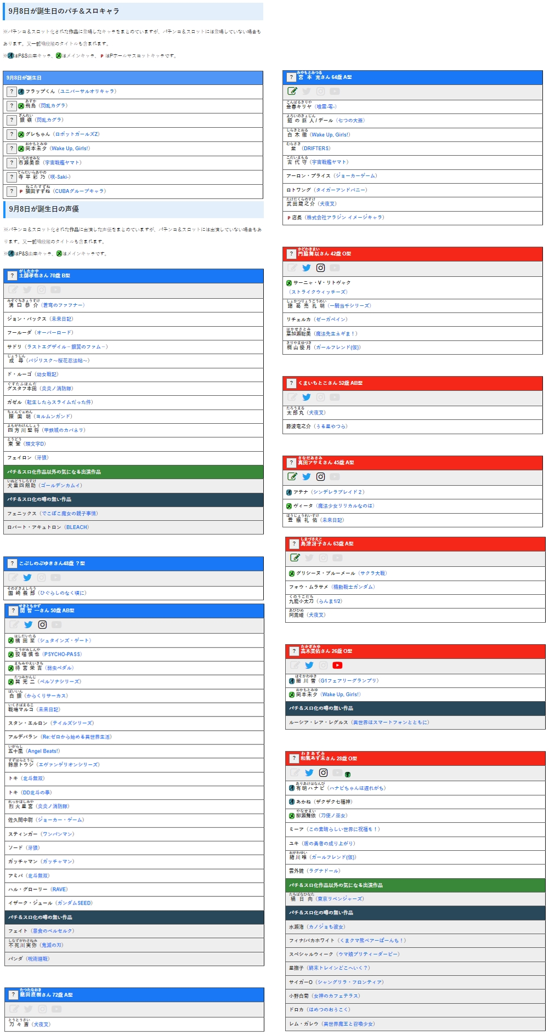549x1035 pixels.
Task: Open 真田アサミ's Twitter icon
Action: [x=307, y=477]
